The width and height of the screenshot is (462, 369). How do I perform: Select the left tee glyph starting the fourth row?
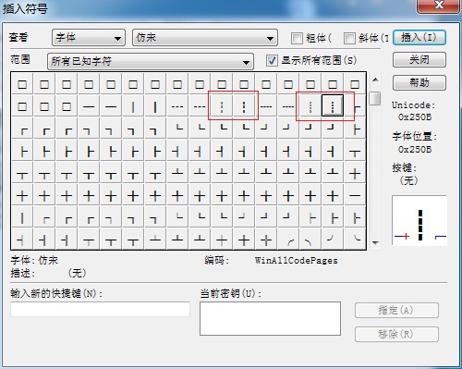22,151
